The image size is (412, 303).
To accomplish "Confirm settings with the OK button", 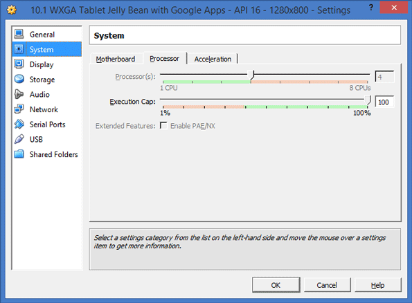I will (x=276, y=285).
